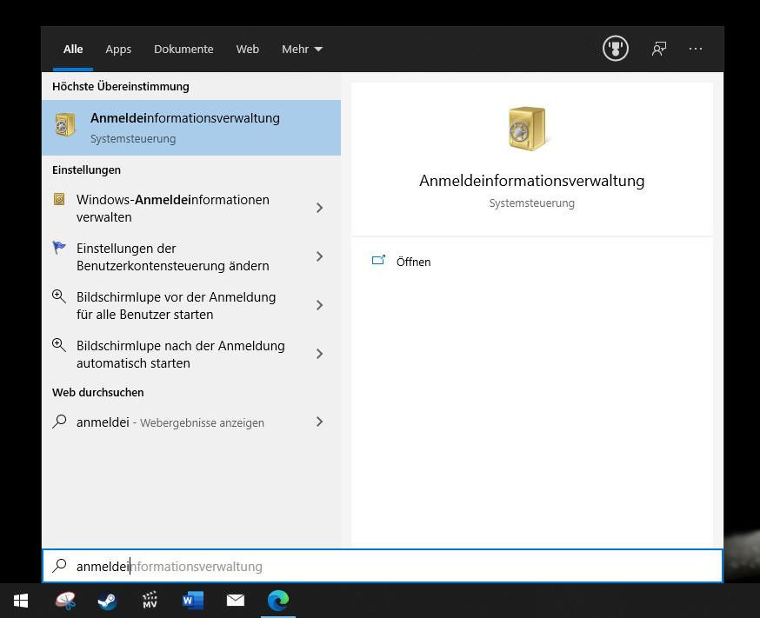
Task: Click the Öffnen open-window icon
Action: coord(378,261)
